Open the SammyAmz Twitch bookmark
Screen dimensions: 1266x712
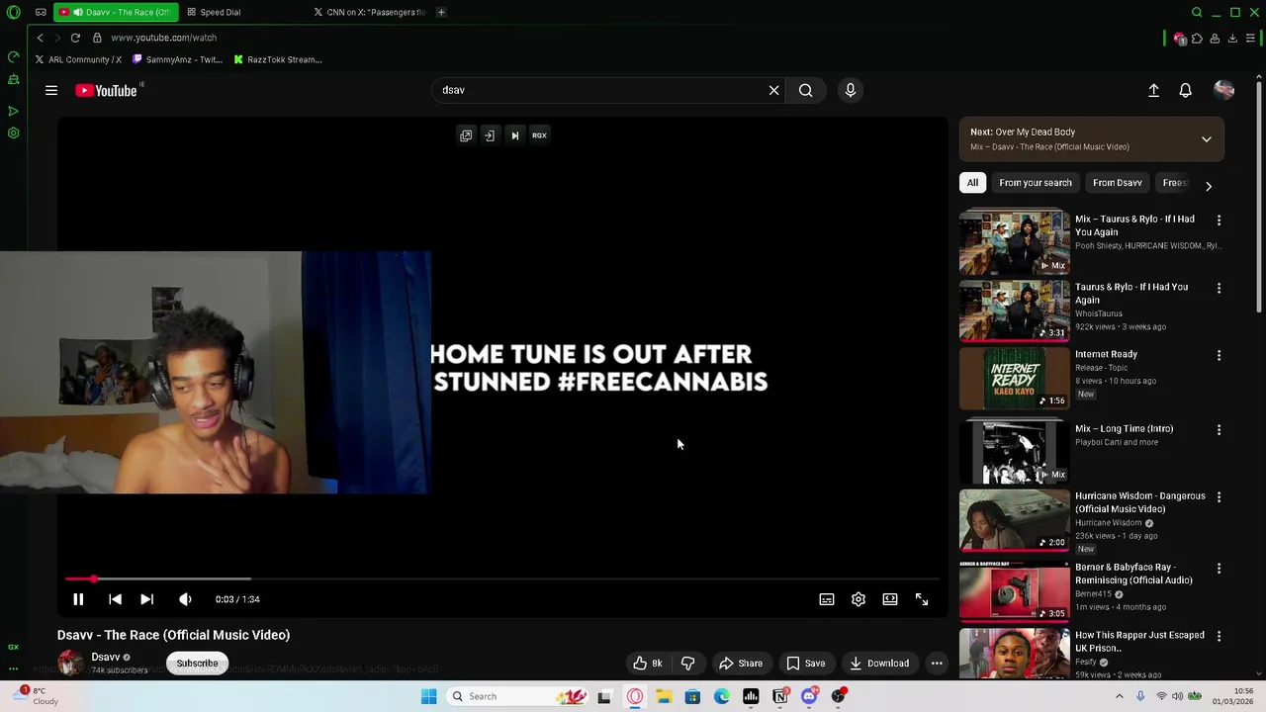tap(177, 59)
